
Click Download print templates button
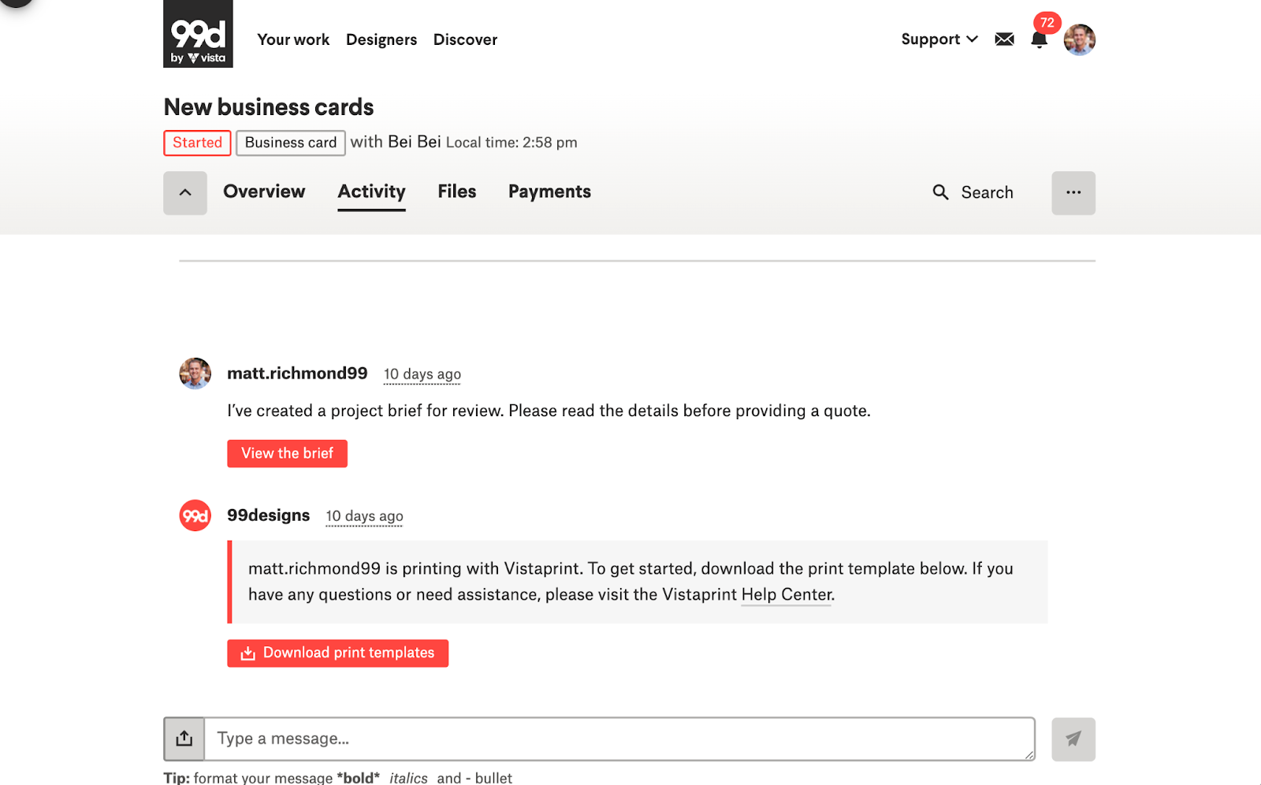coord(337,653)
